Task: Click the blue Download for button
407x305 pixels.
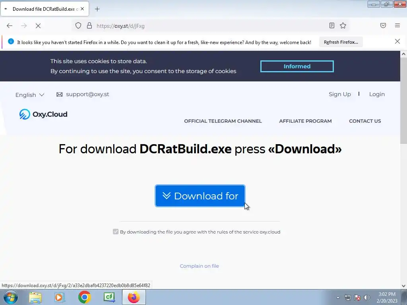Action: tap(200, 196)
